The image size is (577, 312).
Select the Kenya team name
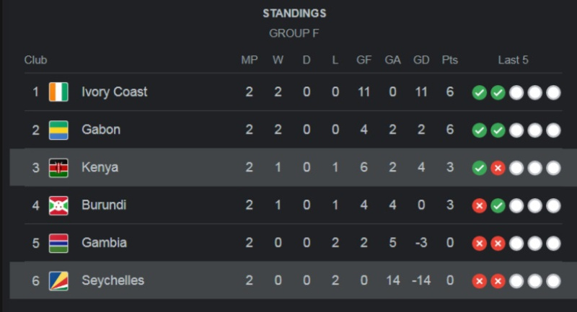point(100,168)
